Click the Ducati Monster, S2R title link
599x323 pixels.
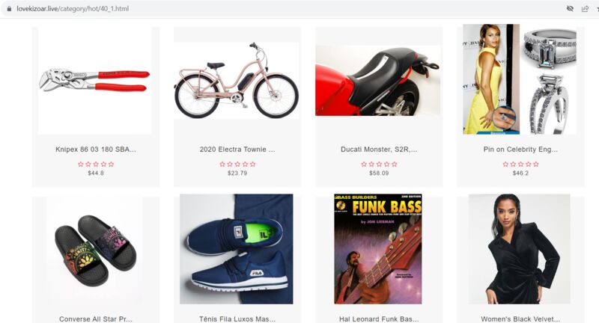point(379,150)
